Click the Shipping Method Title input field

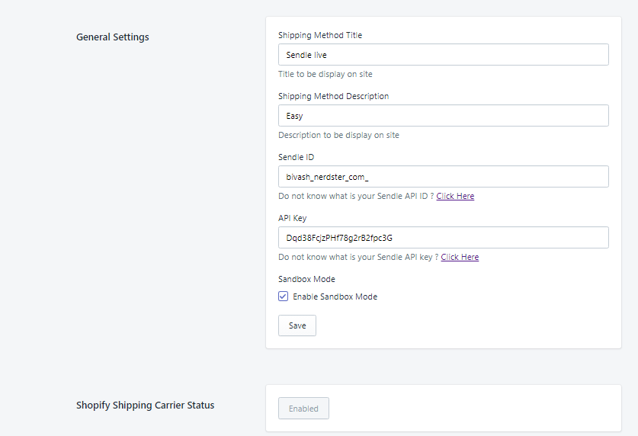tap(443, 55)
